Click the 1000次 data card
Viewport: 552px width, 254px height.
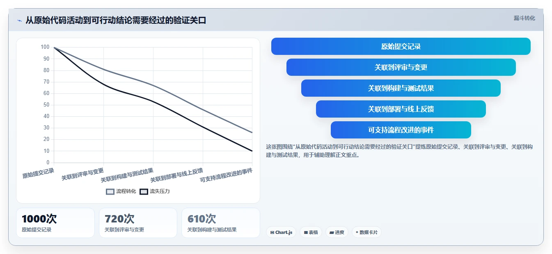(x=55, y=223)
